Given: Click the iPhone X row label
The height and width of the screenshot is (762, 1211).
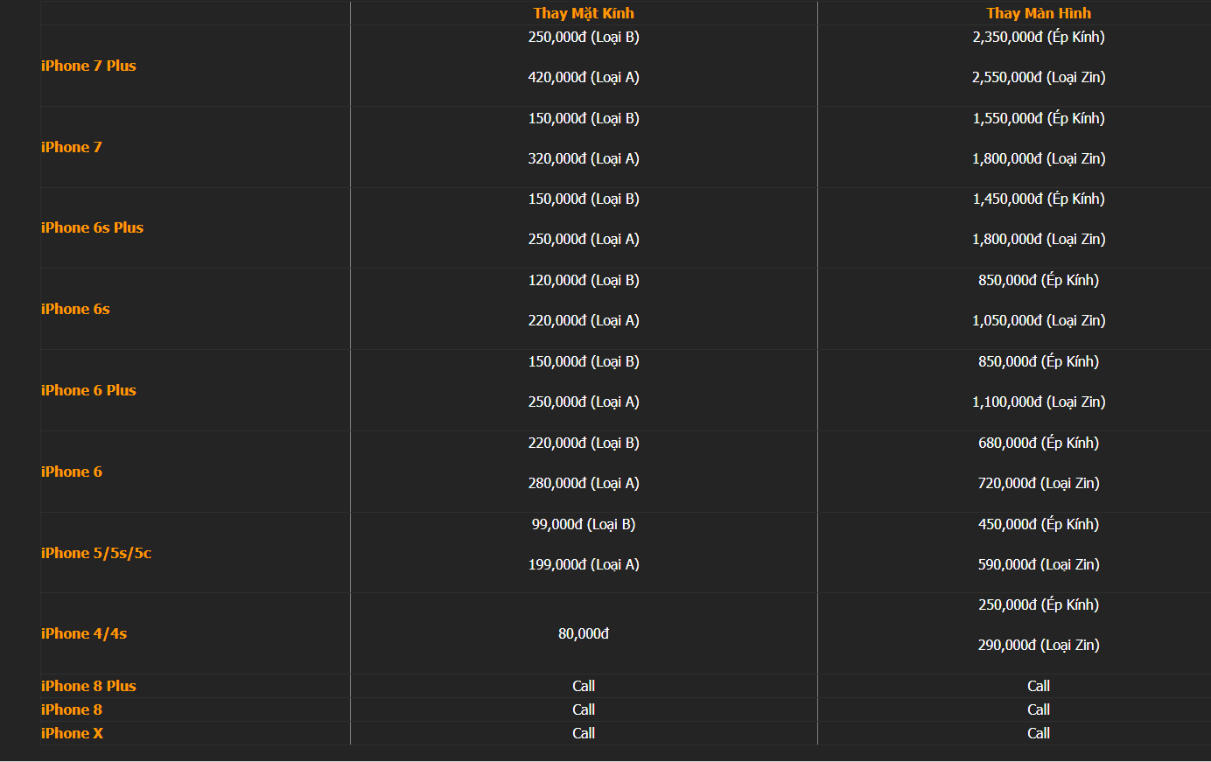Looking at the screenshot, I should [x=72, y=733].
